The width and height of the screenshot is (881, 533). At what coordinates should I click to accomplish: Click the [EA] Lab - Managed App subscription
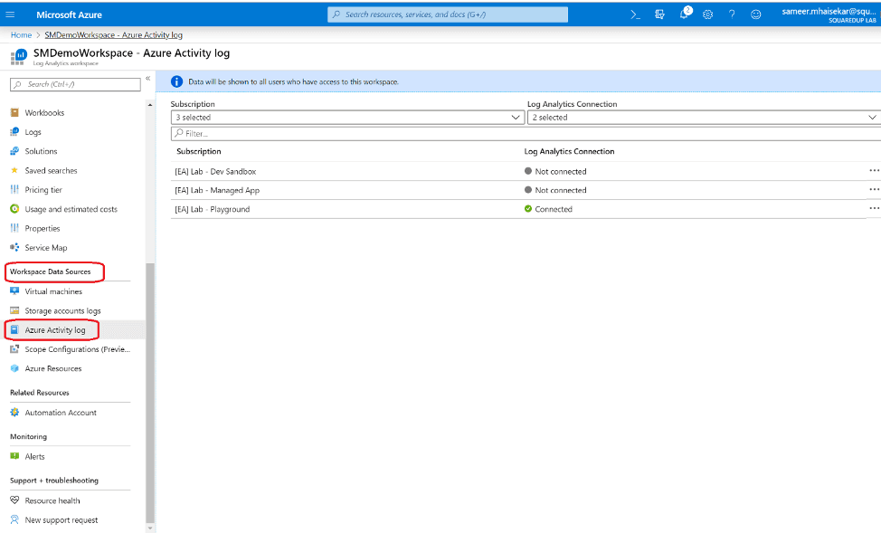[x=217, y=190]
